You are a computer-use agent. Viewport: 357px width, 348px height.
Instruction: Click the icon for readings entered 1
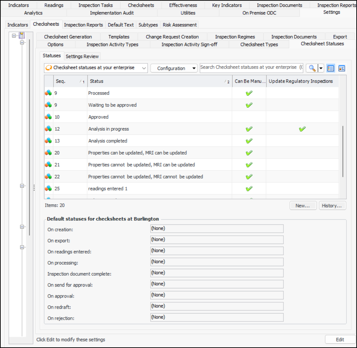[48, 189]
